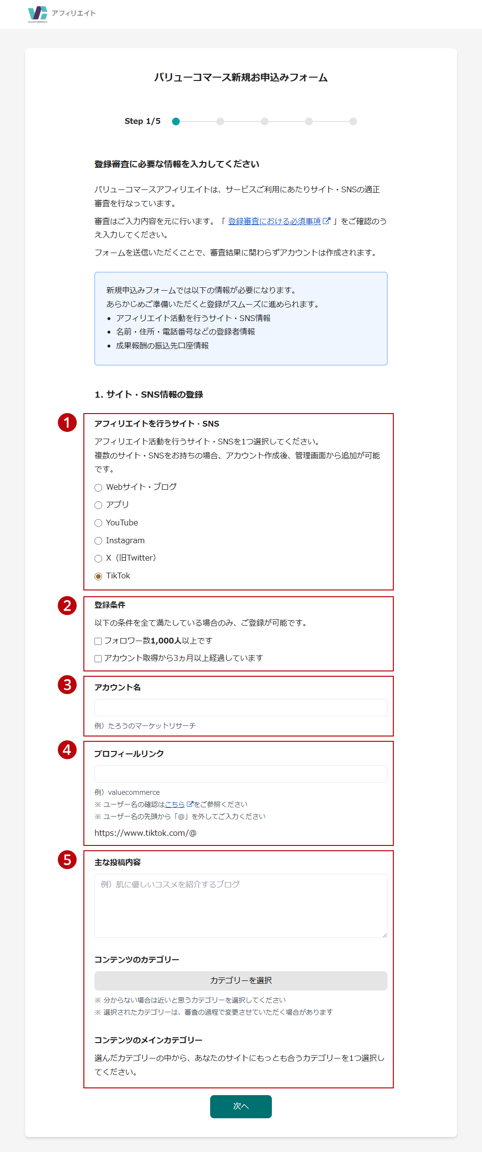Viewport: 482px width, 1152px height.
Task: Check フォロワー数1,000人以上です checkbox
Action: [x=98, y=641]
